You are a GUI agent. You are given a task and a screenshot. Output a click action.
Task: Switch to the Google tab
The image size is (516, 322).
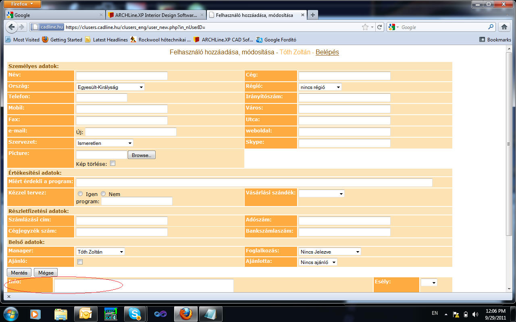coord(54,15)
